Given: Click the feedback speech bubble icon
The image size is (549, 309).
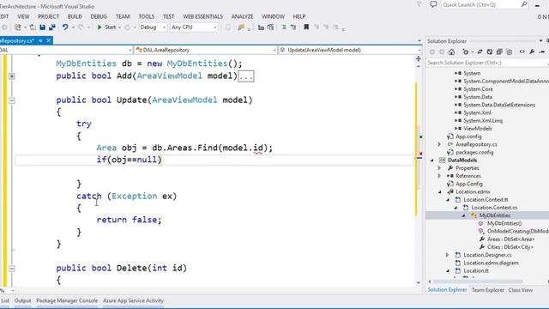Looking at the screenshot, I should 433,4.
